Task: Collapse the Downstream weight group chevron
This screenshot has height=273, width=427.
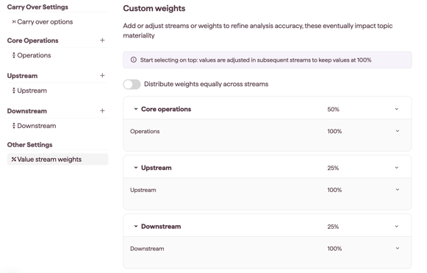Action: tap(136, 227)
